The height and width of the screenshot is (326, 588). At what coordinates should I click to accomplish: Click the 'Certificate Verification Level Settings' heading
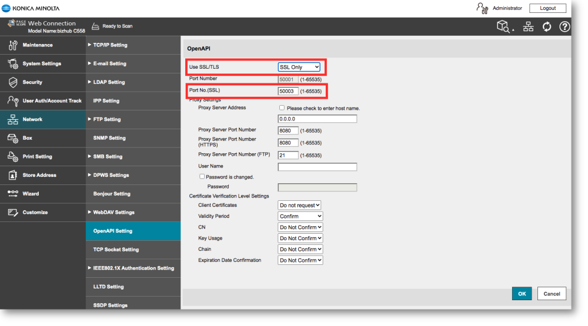[x=229, y=196]
